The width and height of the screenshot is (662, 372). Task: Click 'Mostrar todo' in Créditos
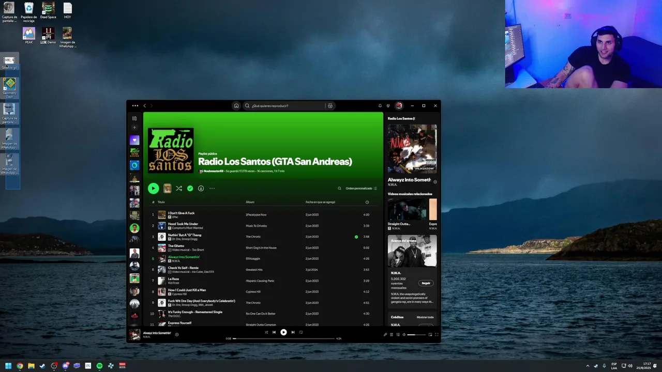tap(425, 317)
